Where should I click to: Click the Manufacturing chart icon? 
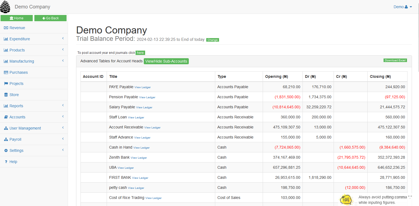pos(6,61)
